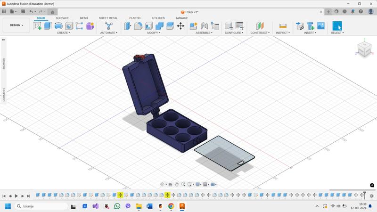
Task: Jump to the timeline end
Action: tap(28, 196)
